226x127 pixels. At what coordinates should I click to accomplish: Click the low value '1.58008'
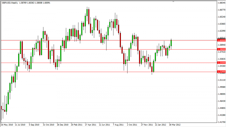pyautogui.click(x=39, y=3)
